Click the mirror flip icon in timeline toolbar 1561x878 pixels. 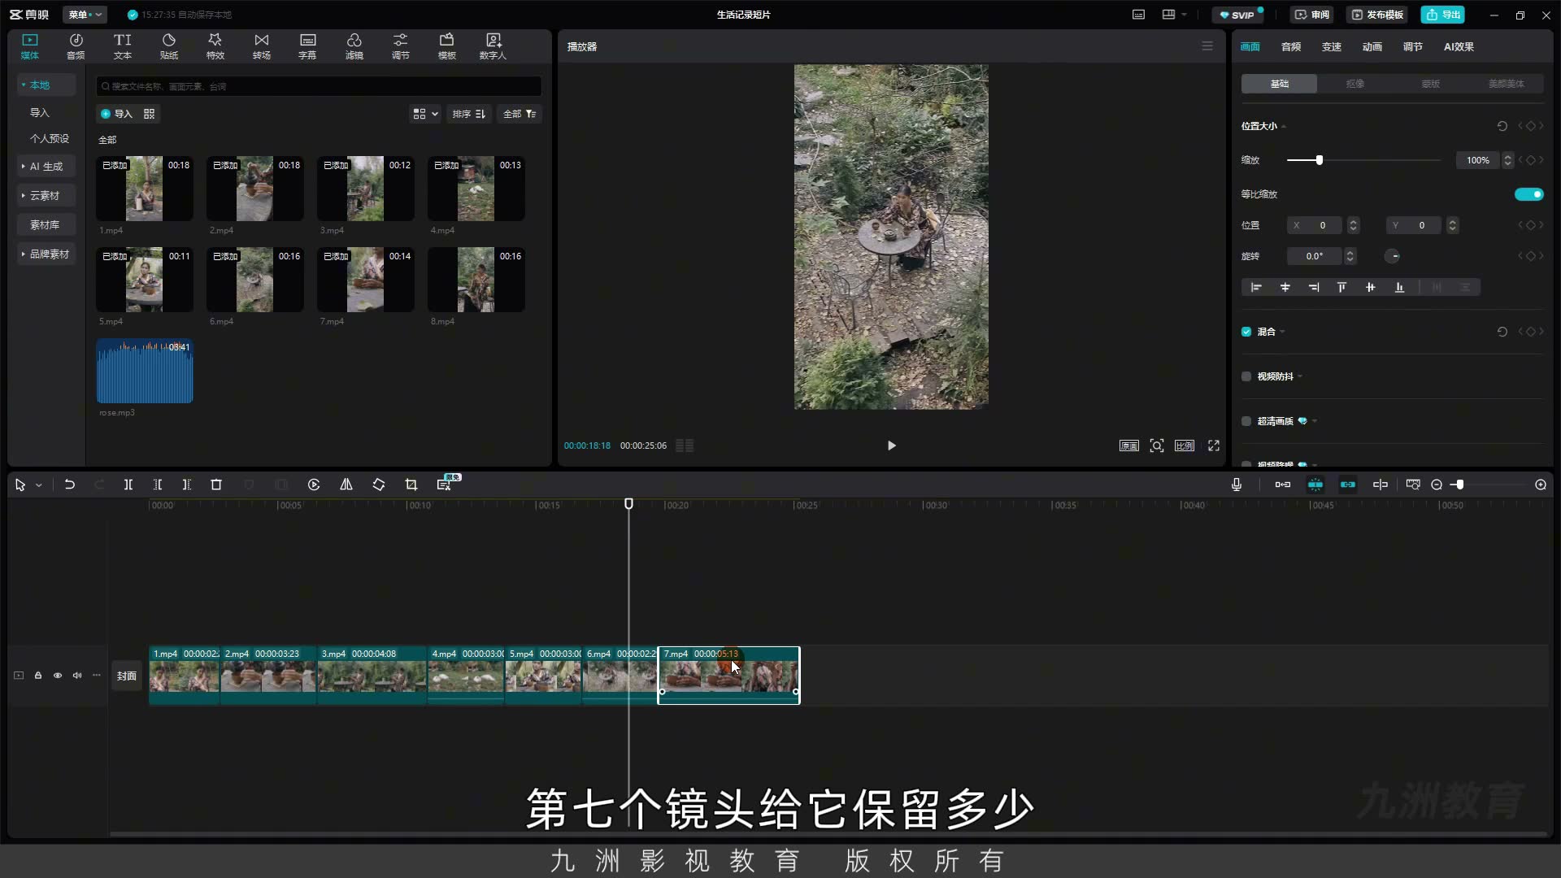pyautogui.click(x=346, y=485)
